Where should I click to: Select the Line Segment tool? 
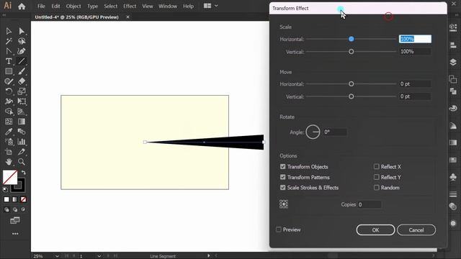[22, 61]
